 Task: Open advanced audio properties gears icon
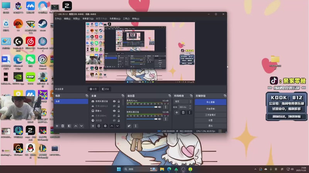coord(129,126)
